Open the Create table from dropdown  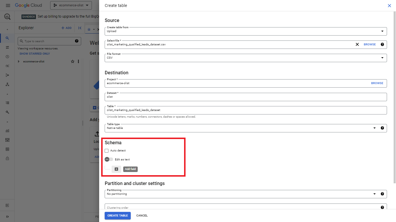(382, 31)
